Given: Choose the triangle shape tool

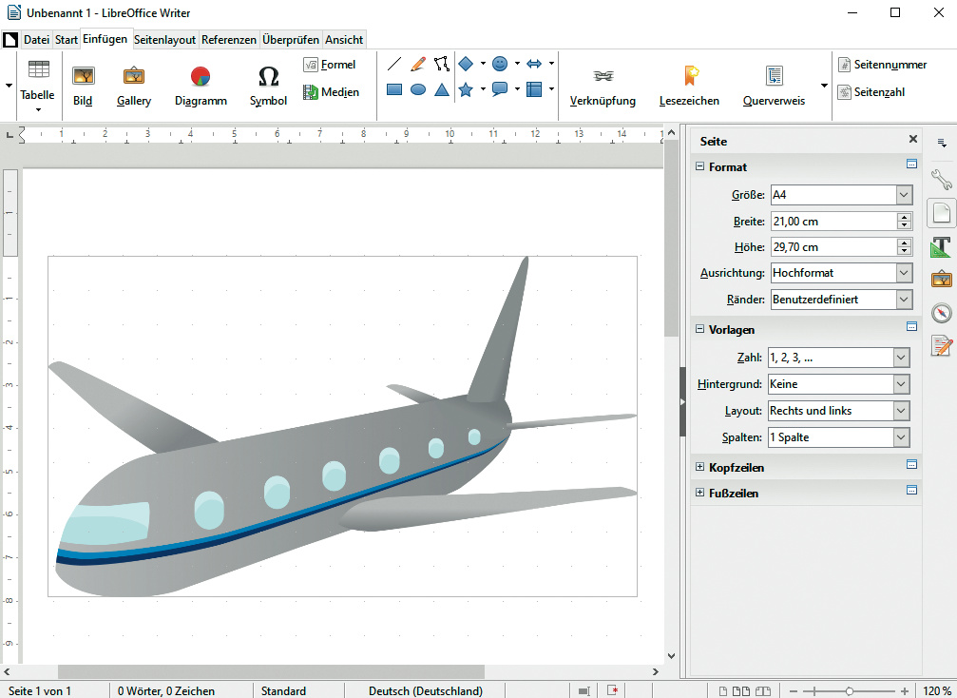Looking at the screenshot, I should click(442, 89).
